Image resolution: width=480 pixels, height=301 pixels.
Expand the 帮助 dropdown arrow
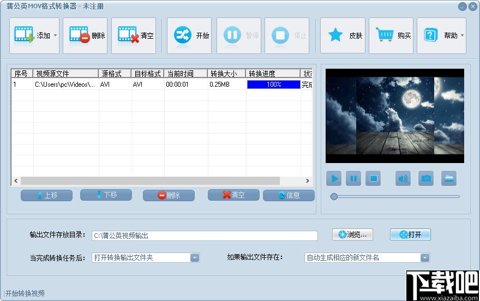tap(462, 35)
